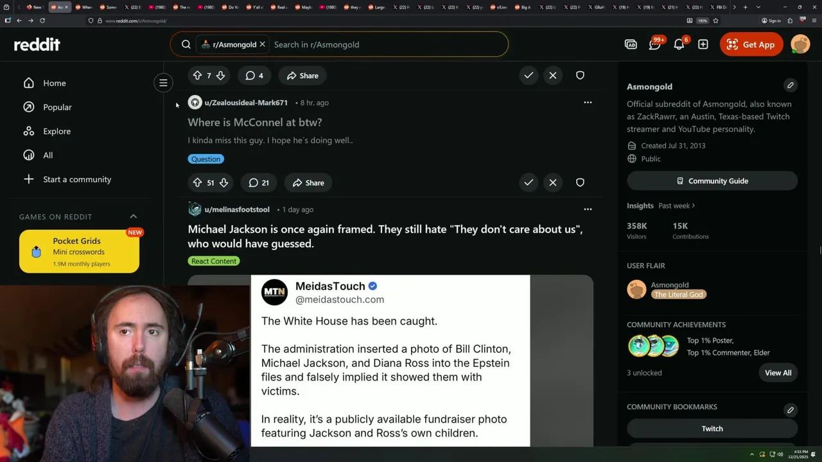Open mod shield on top post
The width and height of the screenshot is (822, 462).
(580, 76)
